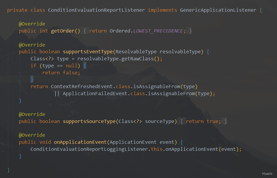277x178 pixels.
Task: Click the 'Ordered' class reference
Action: click(120, 31)
